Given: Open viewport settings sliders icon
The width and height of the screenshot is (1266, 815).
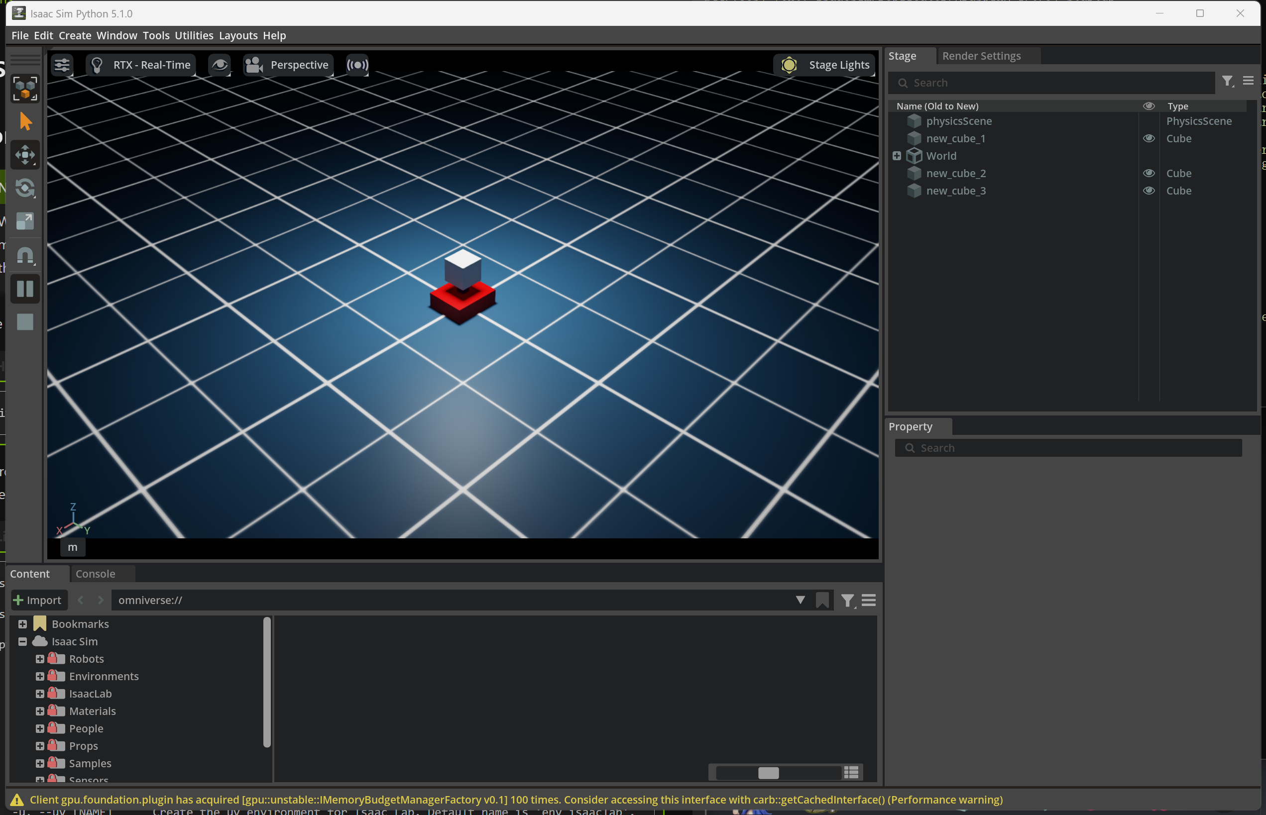Looking at the screenshot, I should [x=62, y=65].
